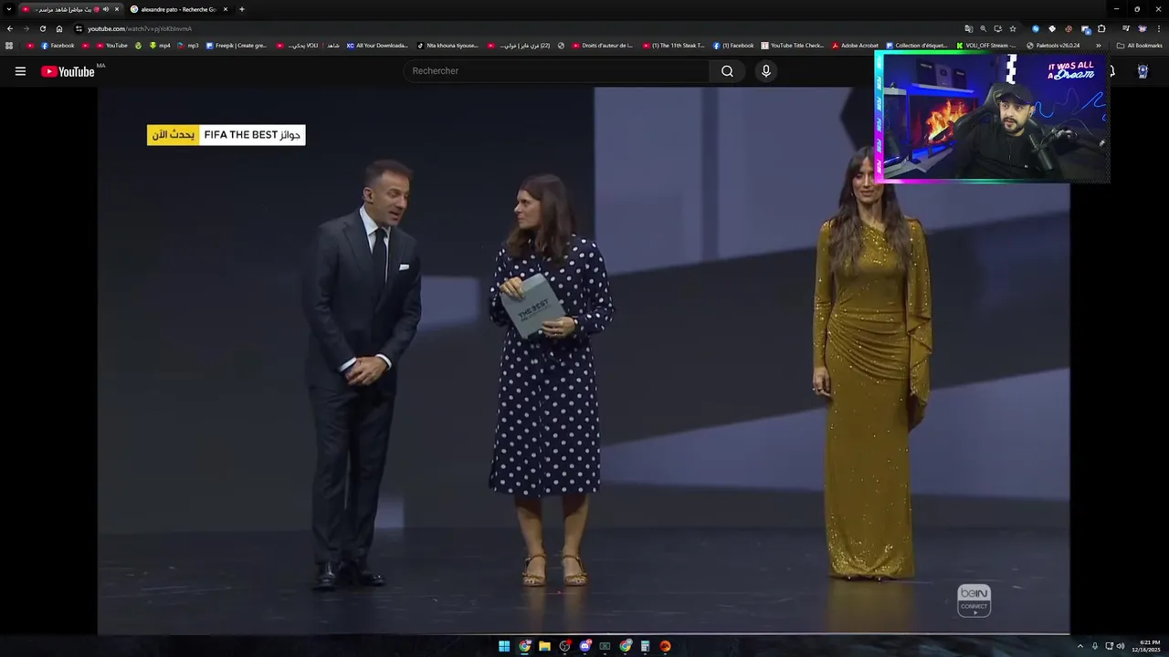Open EA app from taskbar
This screenshot has width=1169, height=657.
(x=665, y=646)
